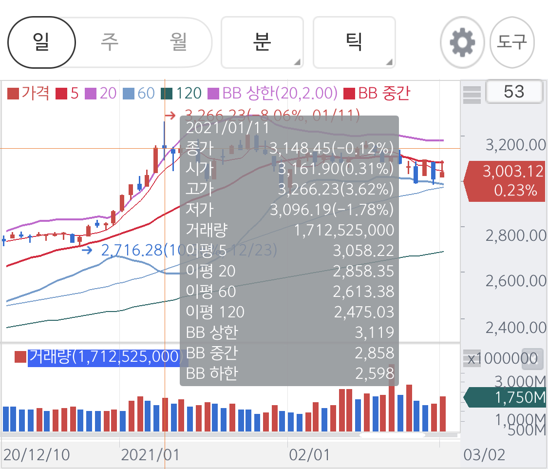Open the 틱 (tick) interval dropdown
The height and width of the screenshot is (469, 548).
tap(354, 42)
